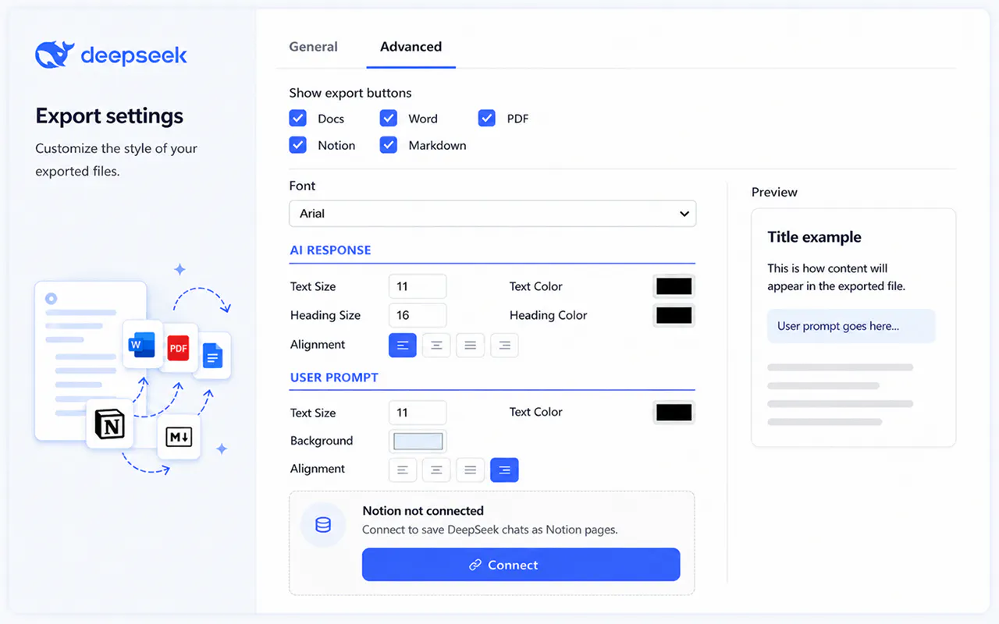
Task: Open the User Prompt Text Color swatch
Action: tap(674, 412)
